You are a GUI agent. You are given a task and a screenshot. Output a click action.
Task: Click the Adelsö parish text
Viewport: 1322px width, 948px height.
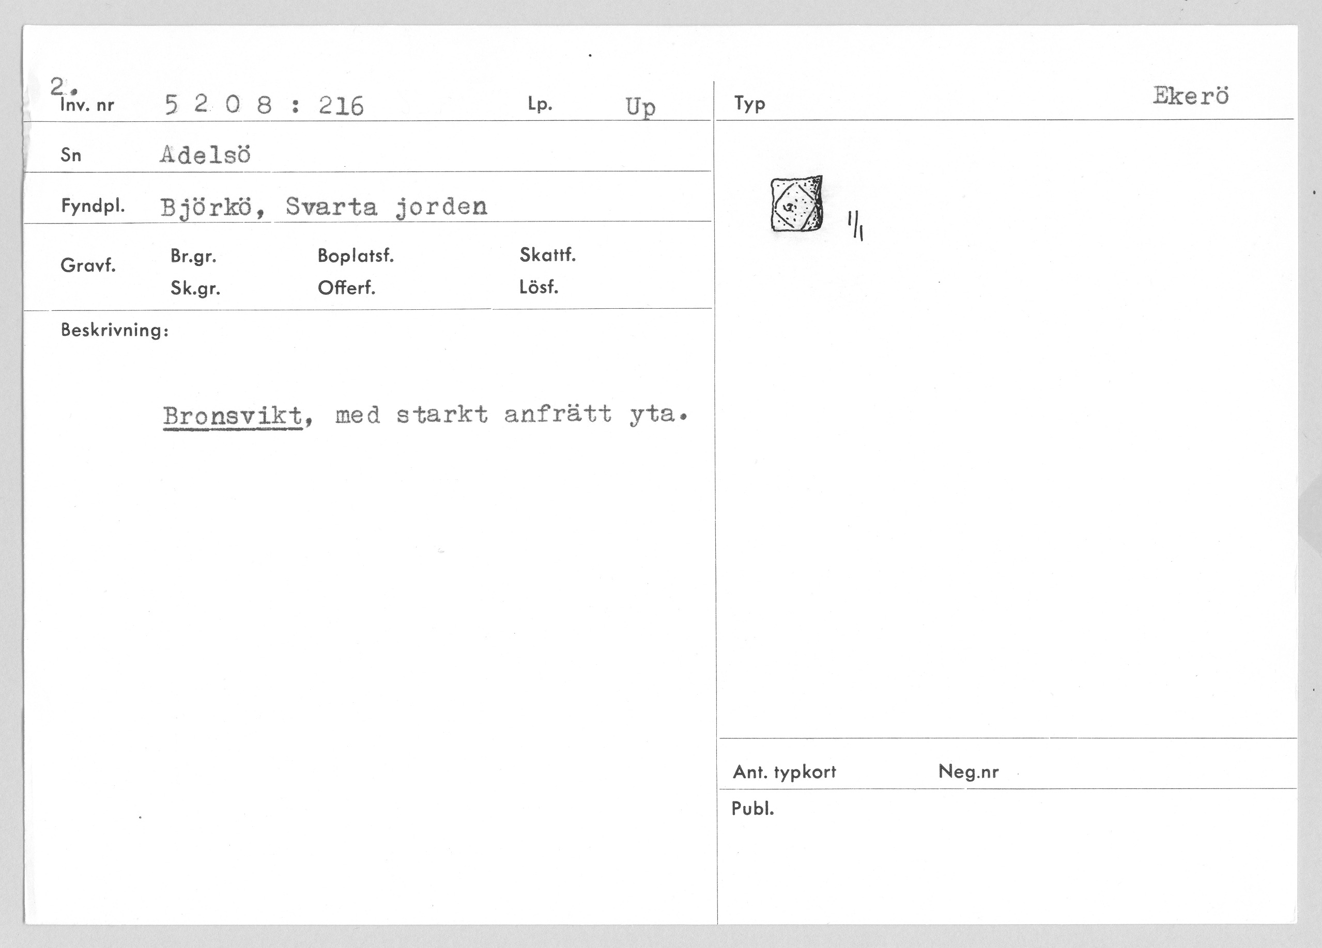point(205,155)
